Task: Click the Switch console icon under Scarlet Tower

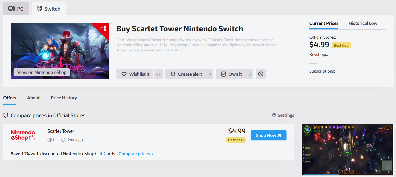Action: click(49, 140)
